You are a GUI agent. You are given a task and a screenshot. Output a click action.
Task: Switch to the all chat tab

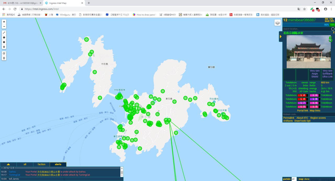click(25, 164)
